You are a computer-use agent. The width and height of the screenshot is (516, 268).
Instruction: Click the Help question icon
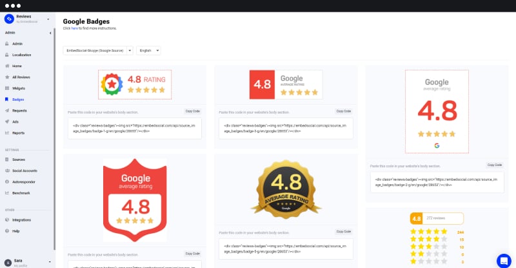(7, 231)
